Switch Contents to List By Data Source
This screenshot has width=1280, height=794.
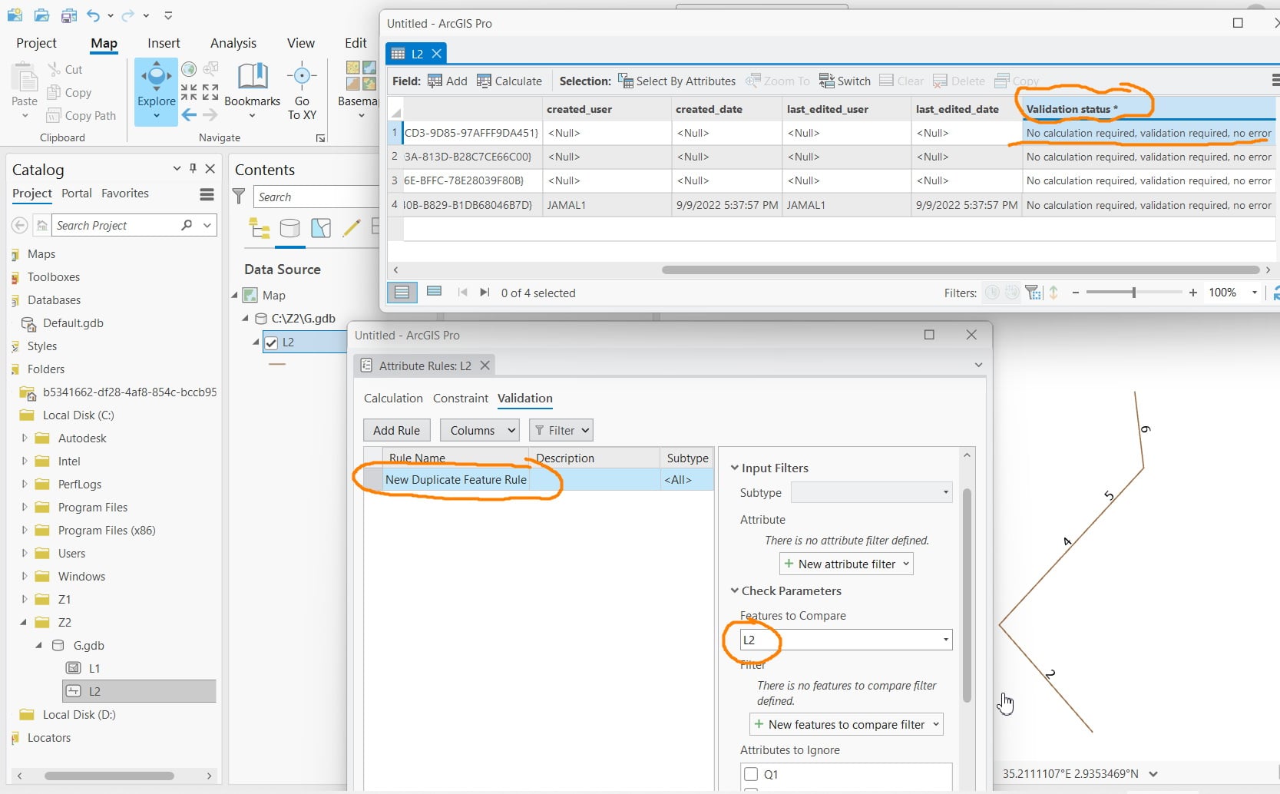(290, 228)
